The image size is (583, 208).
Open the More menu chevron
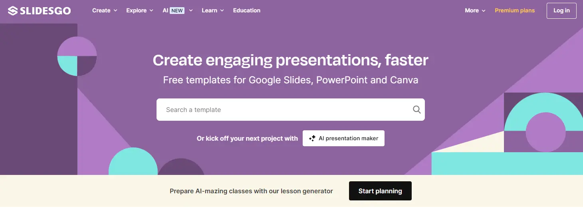[x=484, y=11]
